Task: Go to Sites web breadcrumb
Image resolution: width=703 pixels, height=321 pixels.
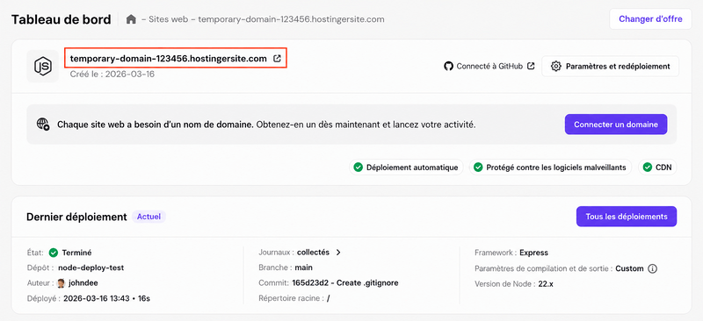Action: pyautogui.click(x=168, y=19)
